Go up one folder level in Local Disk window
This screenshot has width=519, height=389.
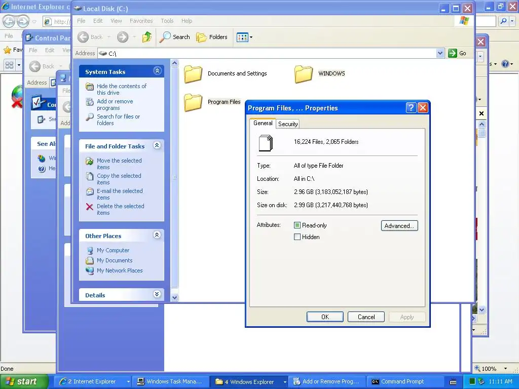147,37
